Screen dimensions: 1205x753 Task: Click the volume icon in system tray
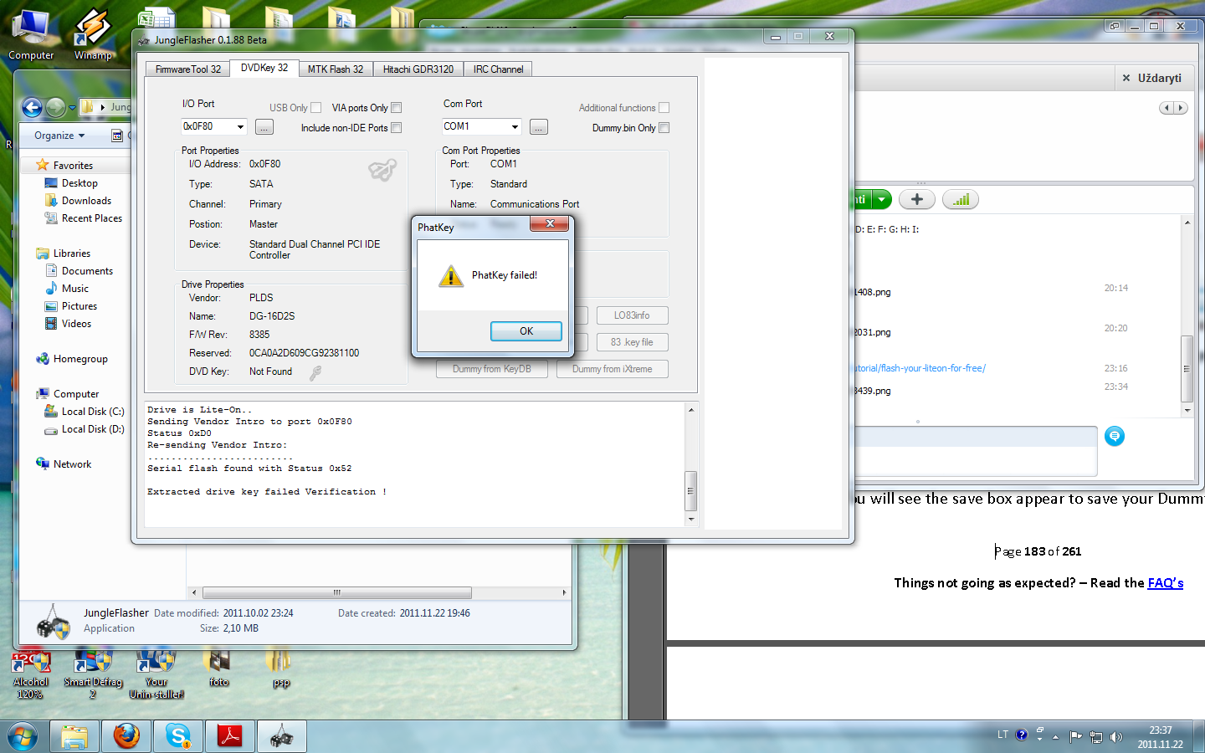[x=1115, y=737]
